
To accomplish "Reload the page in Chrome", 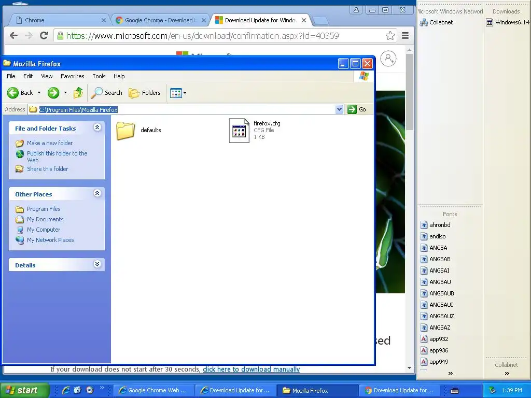I will (44, 36).
